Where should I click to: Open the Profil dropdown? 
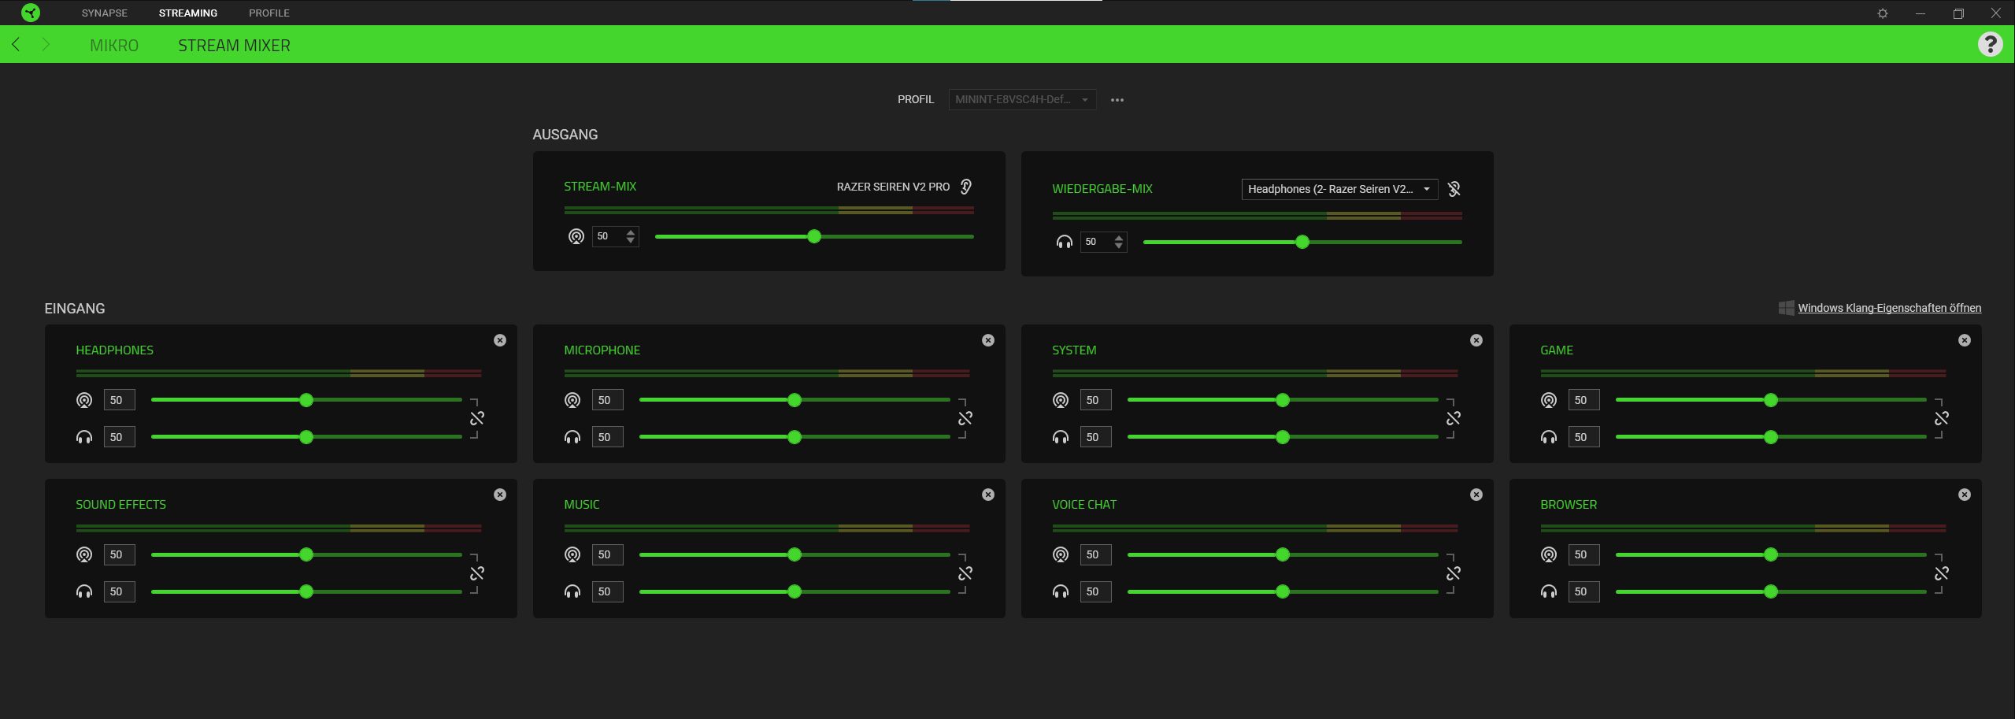tap(1021, 100)
